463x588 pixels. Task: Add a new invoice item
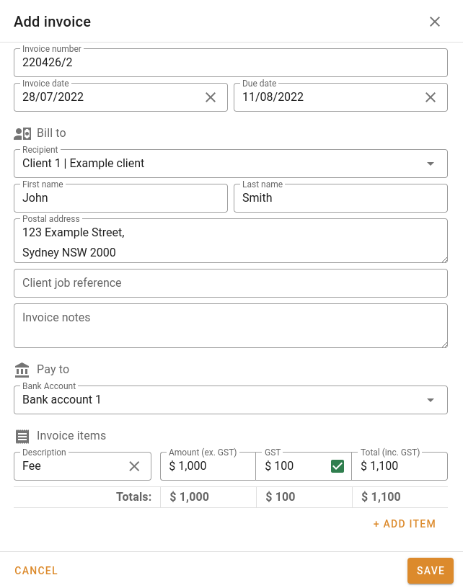[405, 524]
